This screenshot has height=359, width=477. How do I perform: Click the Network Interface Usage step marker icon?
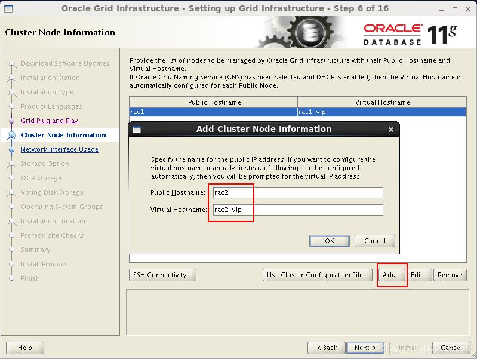tap(11, 149)
